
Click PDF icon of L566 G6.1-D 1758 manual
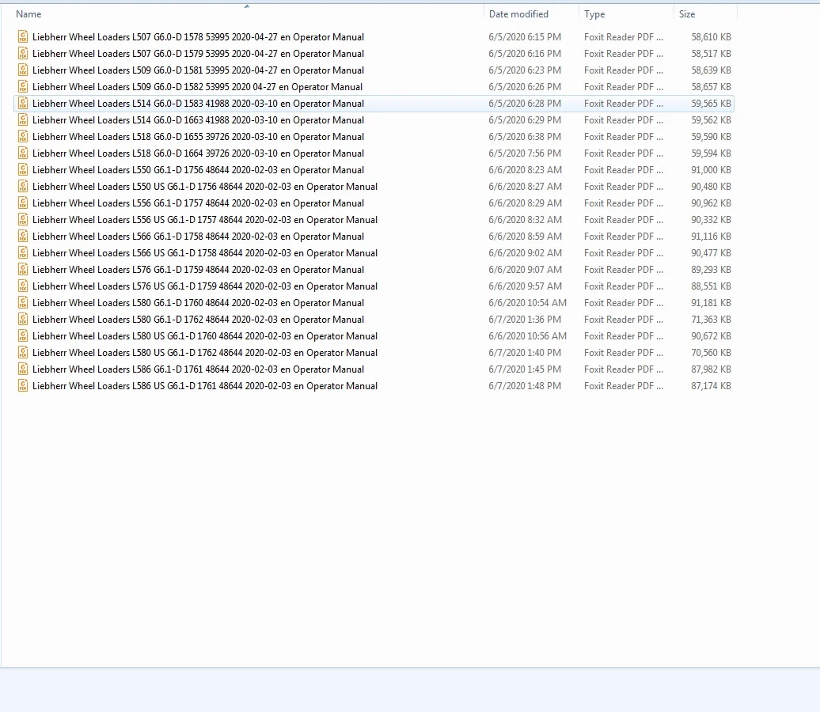click(23, 236)
